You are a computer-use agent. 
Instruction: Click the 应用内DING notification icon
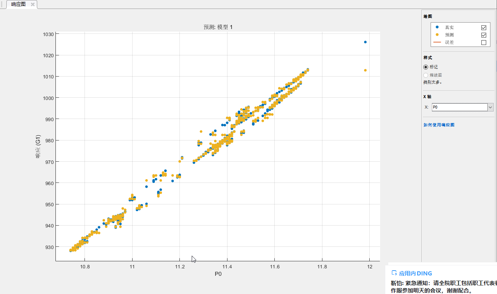[x=394, y=273]
